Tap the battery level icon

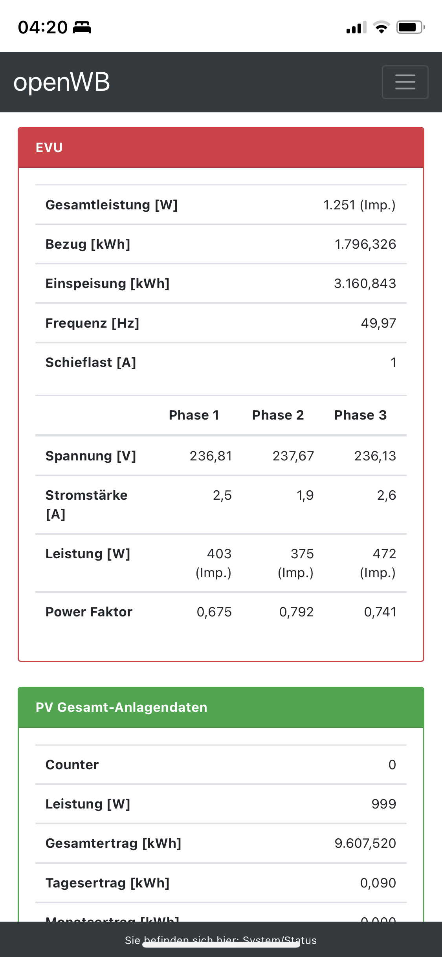(410, 27)
